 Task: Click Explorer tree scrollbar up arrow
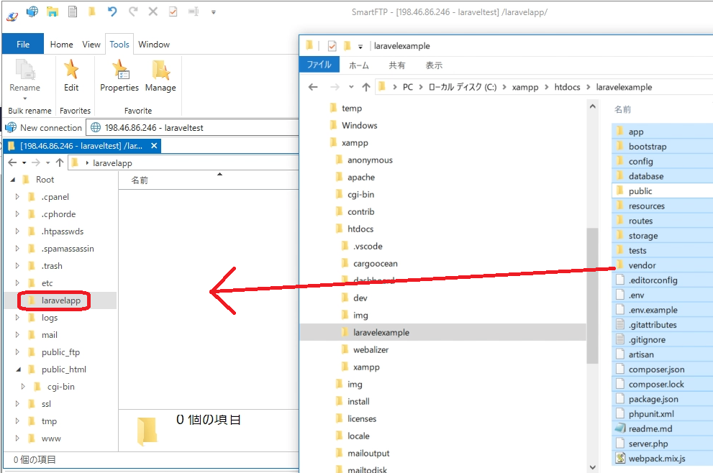coord(592,106)
